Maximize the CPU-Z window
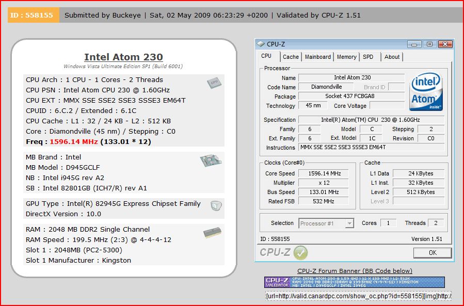The width and height of the screenshot is (464, 306). coord(429,44)
